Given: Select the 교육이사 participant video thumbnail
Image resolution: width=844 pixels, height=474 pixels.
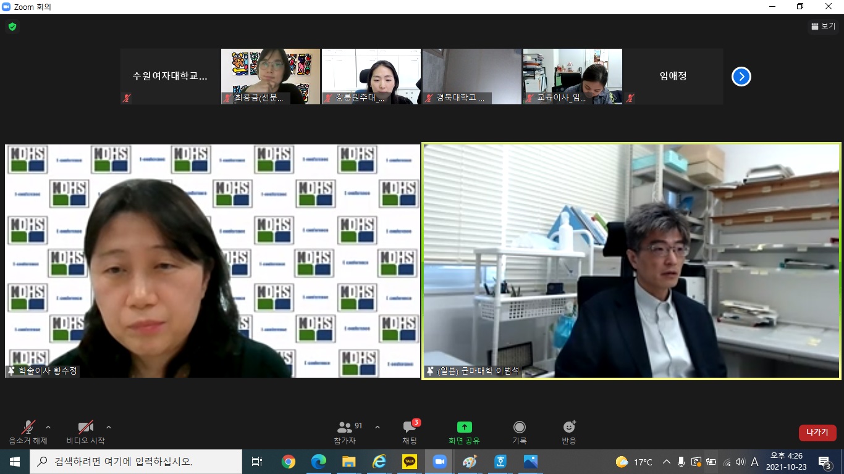Looking at the screenshot, I should point(573,77).
